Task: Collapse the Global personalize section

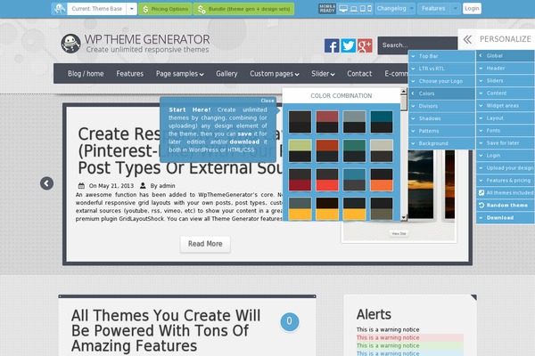Action: 506,55
